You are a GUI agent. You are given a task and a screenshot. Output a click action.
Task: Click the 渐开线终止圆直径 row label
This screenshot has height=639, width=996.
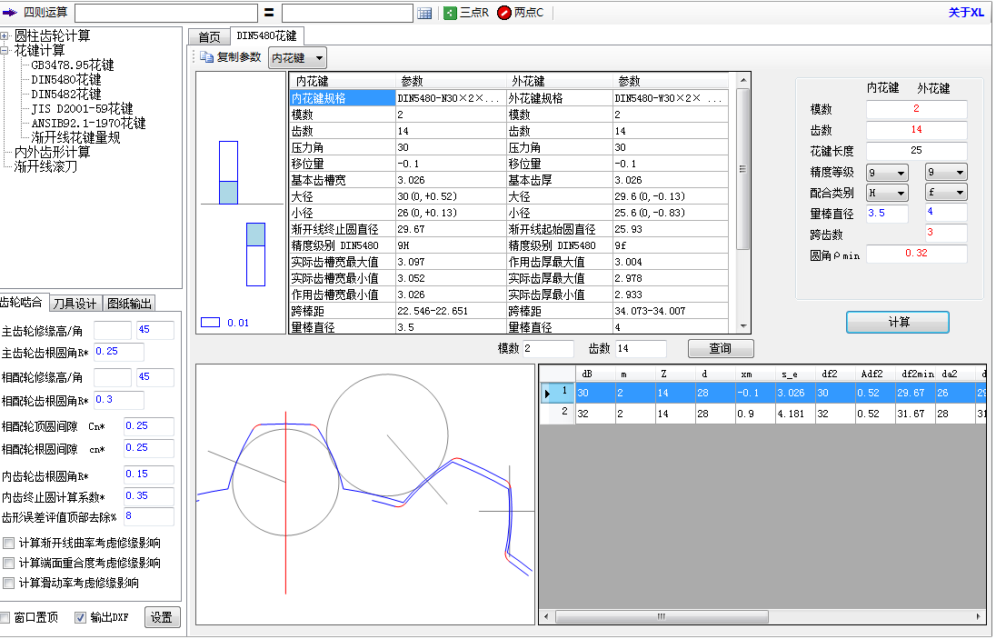tap(334, 229)
